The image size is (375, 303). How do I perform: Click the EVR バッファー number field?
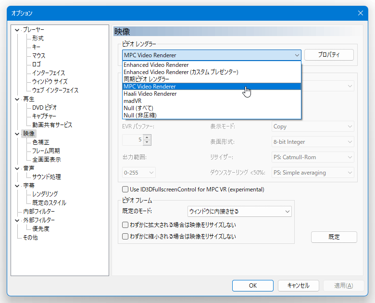point(133,140)
